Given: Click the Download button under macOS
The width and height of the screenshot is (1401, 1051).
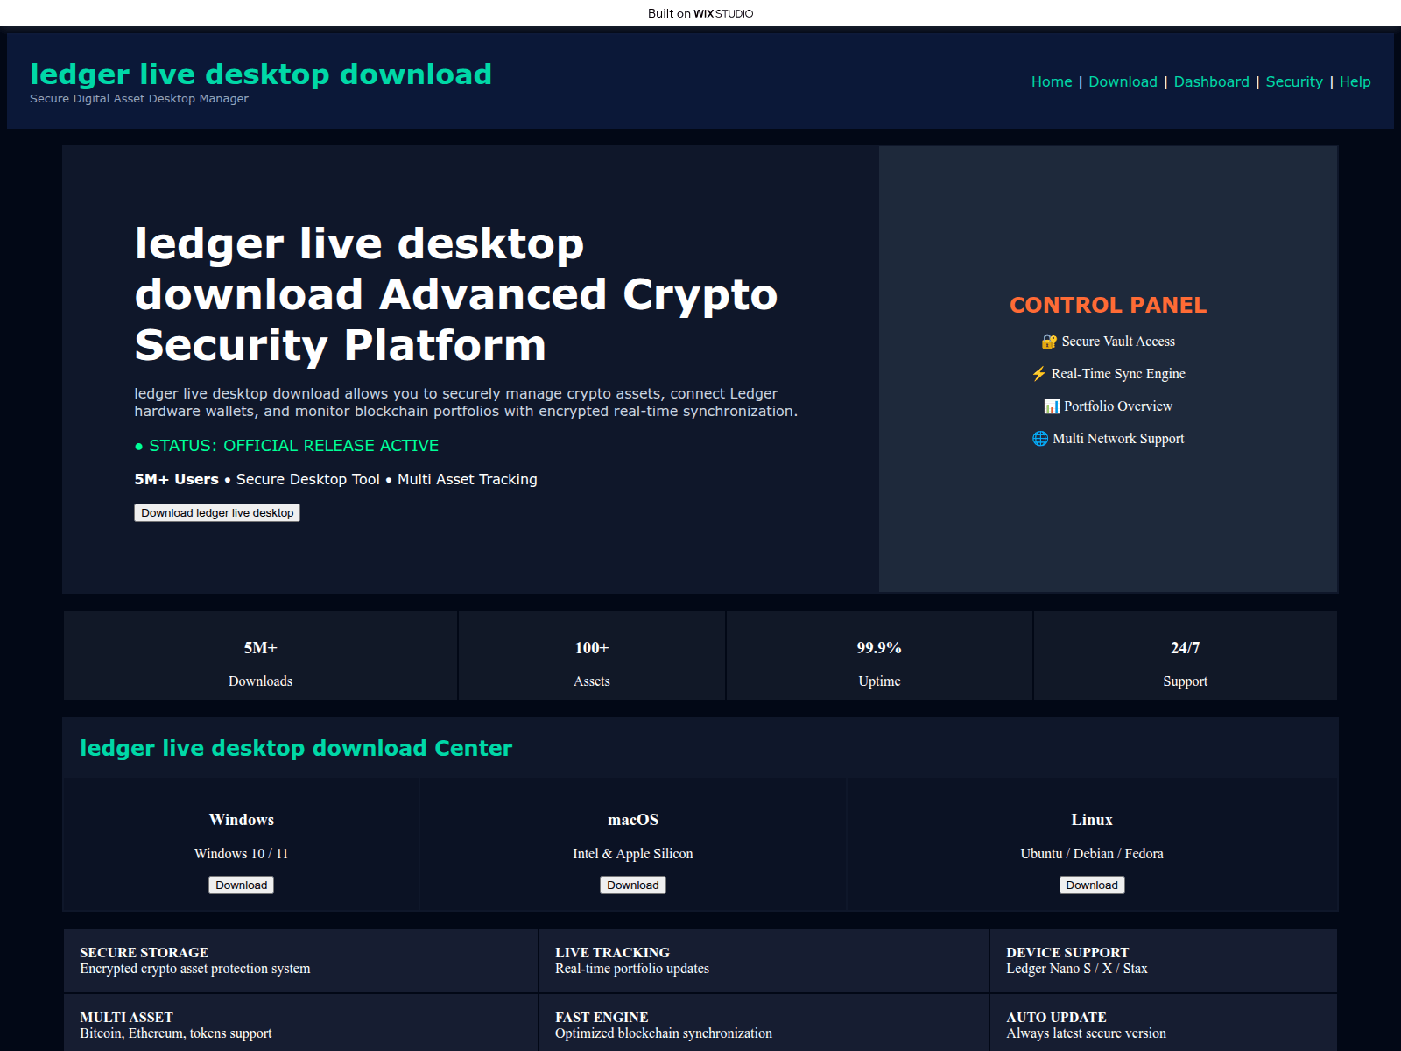Looking at the screenshot, I should click(633, 885).
